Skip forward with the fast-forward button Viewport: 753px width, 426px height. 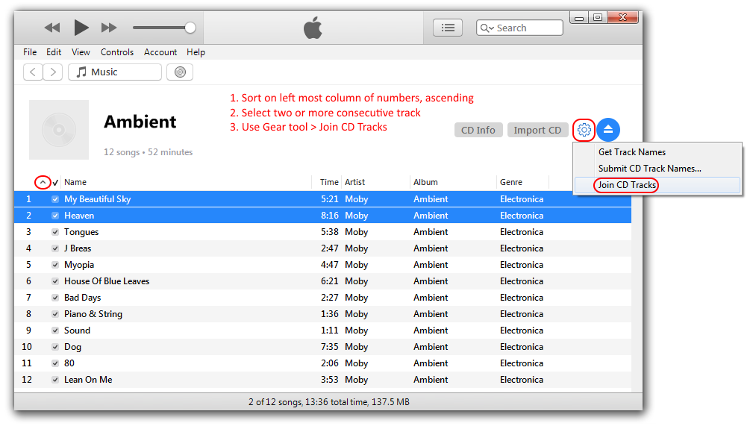[109, 28]
